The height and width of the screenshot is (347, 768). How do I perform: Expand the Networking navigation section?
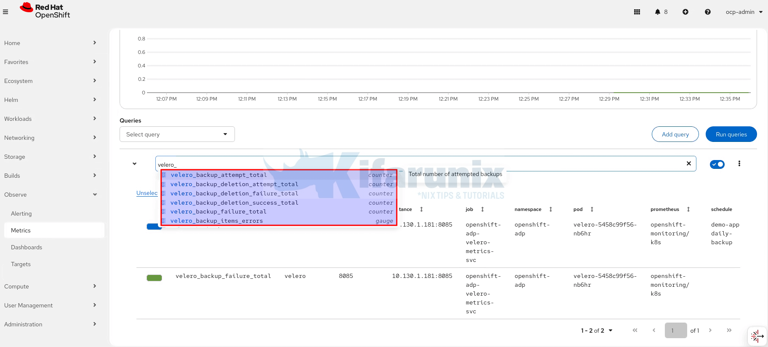[51, 138]
